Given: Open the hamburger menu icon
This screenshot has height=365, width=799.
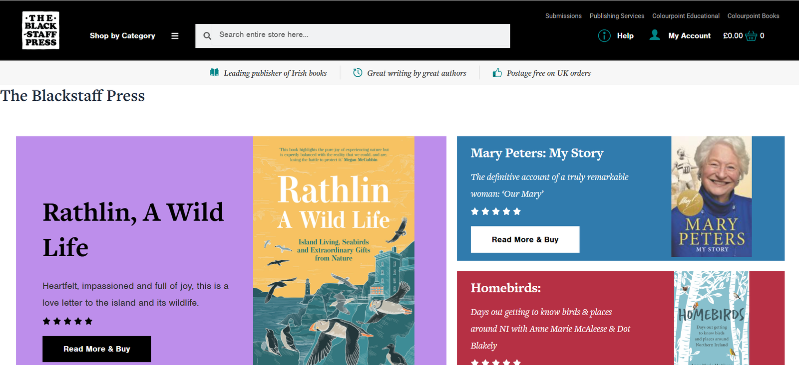Looking at the screenshot, I should (175, 36).
